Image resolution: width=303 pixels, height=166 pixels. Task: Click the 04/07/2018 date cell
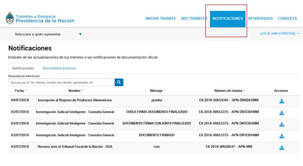click(20, 100)
